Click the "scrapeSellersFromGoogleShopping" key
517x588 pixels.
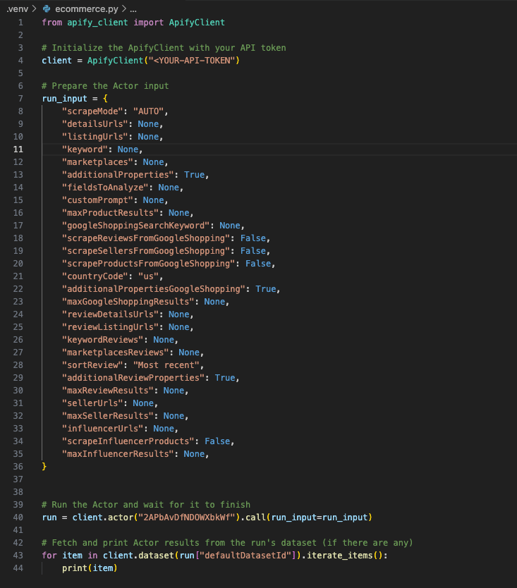(x=146, y=251)
